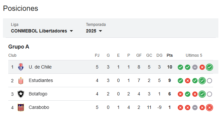The image size is (224, 121).
Task: Click Botafogo's highlighted green win icon
Action: tap(202, 94)
